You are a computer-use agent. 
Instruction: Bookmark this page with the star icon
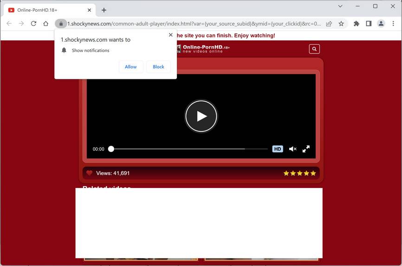(341, 24)
